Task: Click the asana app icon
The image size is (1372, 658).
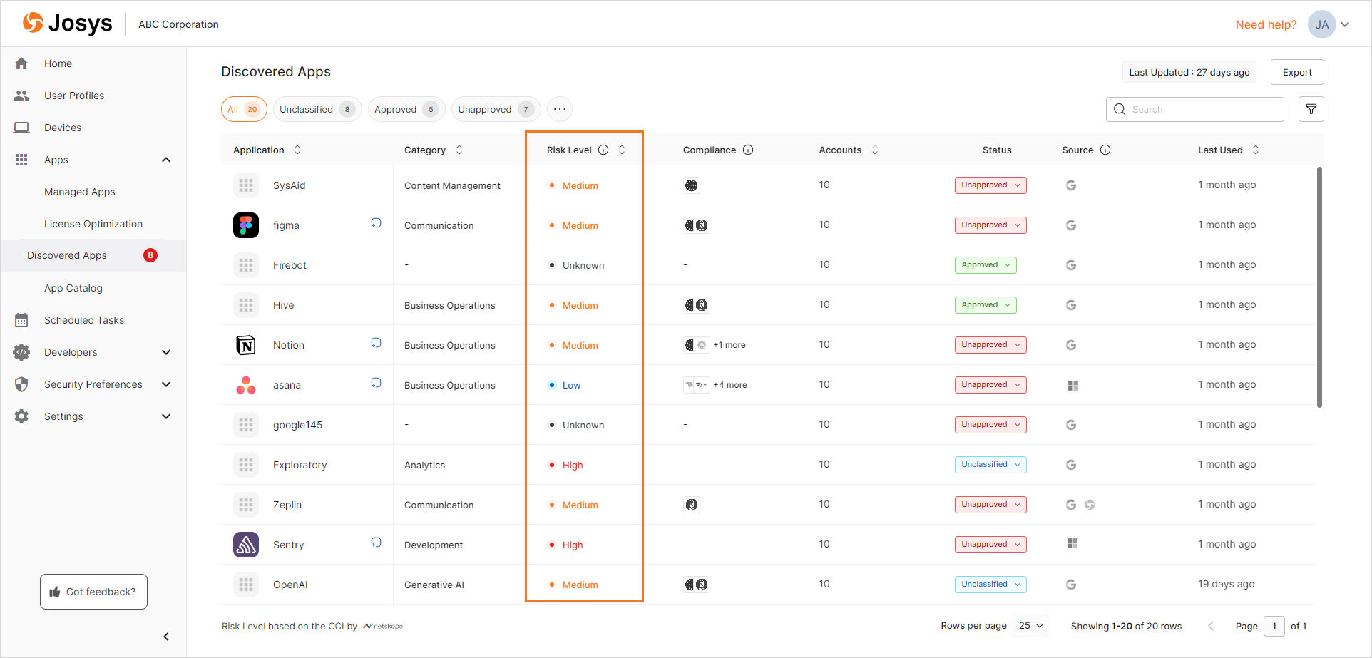Action: pyautogui.click(x=246, y=385)
